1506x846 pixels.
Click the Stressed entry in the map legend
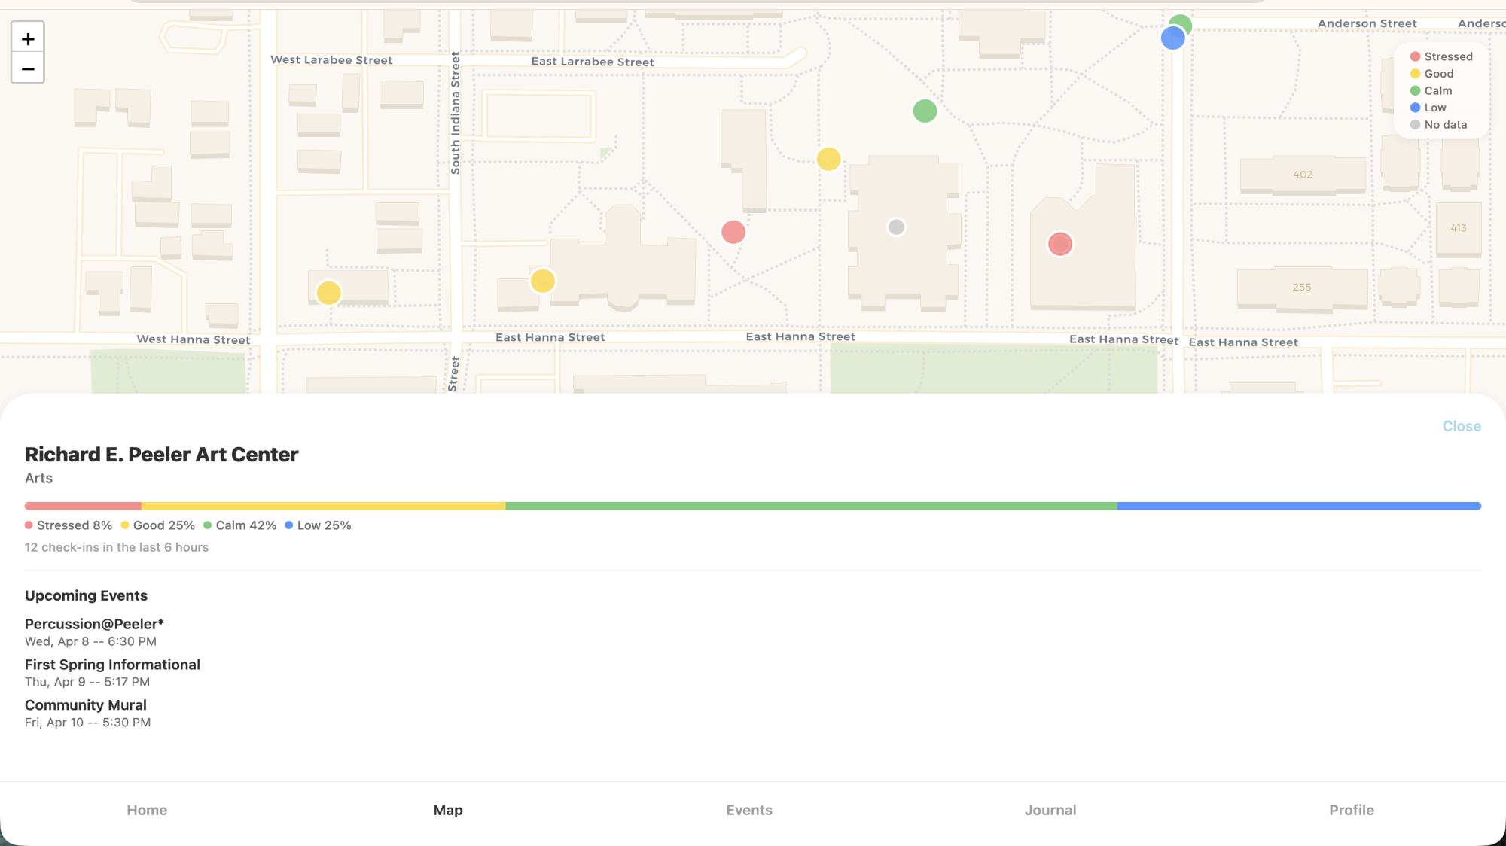pyautogui.click(x=1441, y=56)
